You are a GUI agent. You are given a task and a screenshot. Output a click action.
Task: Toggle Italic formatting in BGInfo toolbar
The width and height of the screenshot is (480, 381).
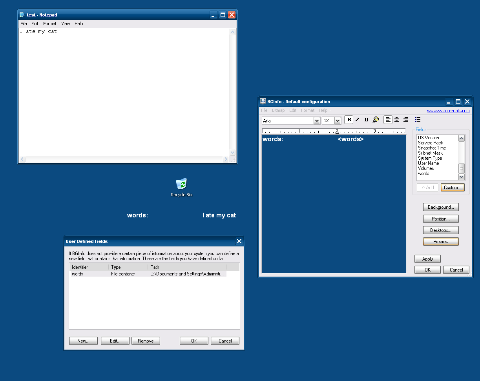[x=357, y=120]
